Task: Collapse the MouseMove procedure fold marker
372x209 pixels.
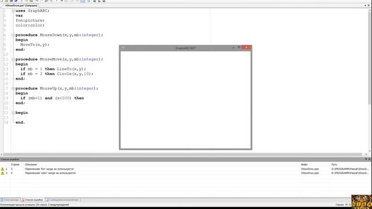Action: coord(13,59)
